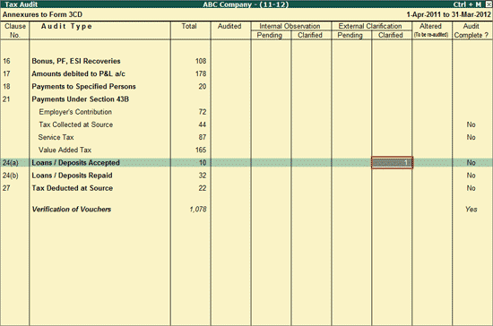Viewport: 493px width, 326px height.
Task: Select Loans / Deposits Accepted row
Action: coord(246,163)
